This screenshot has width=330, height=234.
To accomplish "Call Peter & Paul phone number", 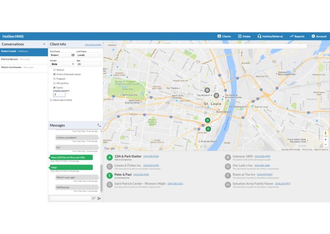I will 141,175.
